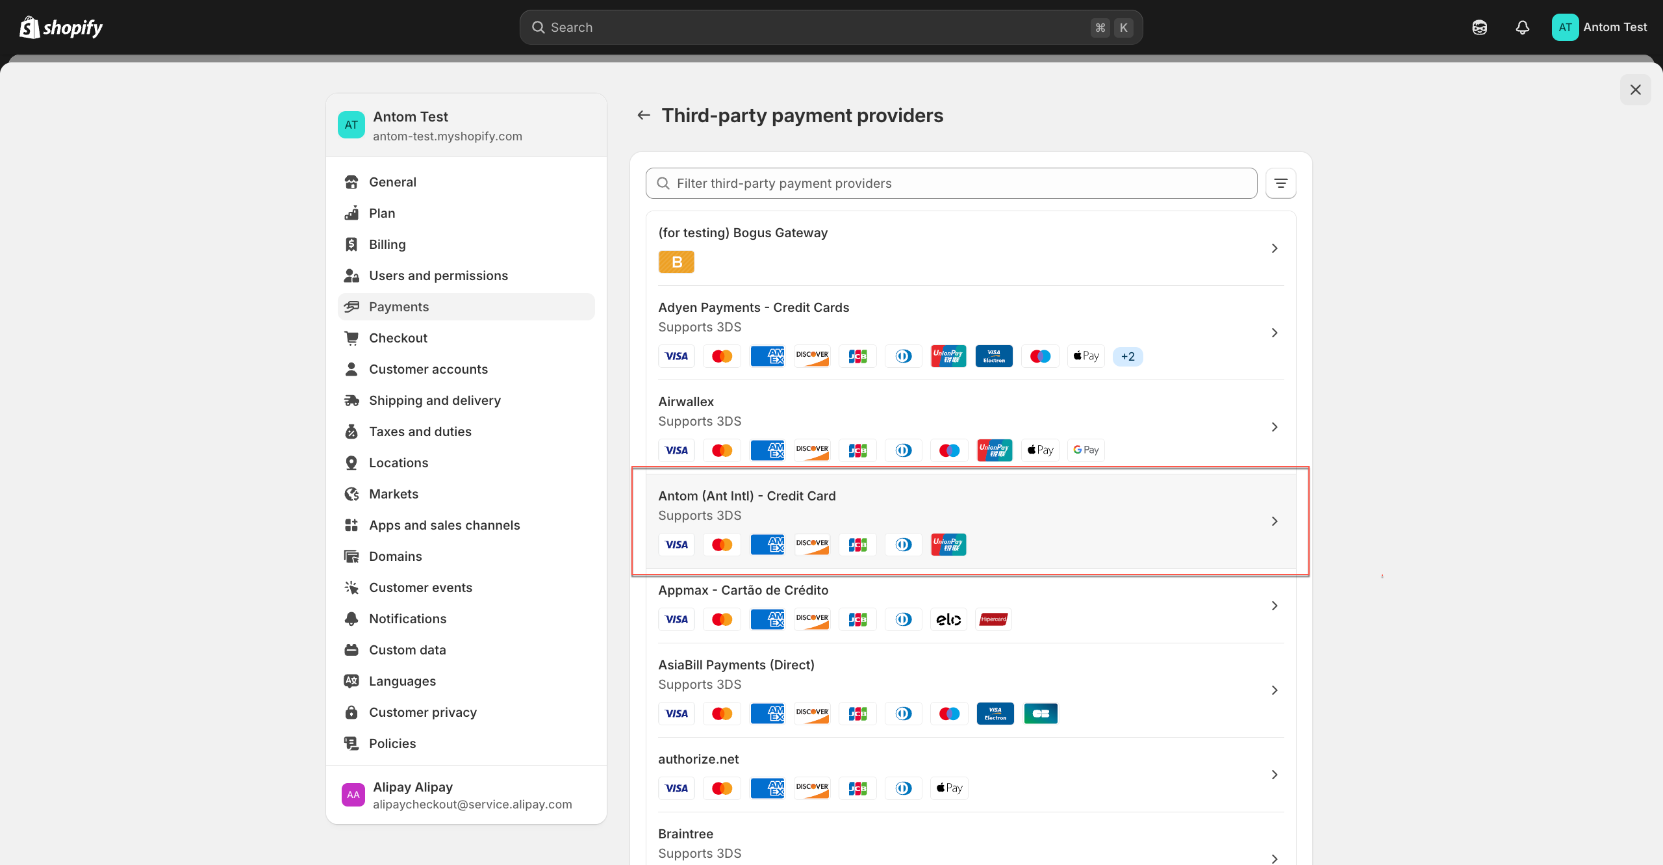Screen dimensions: 1663x865
Task: Go to Shipping and delivery
Action: (466, 400)
